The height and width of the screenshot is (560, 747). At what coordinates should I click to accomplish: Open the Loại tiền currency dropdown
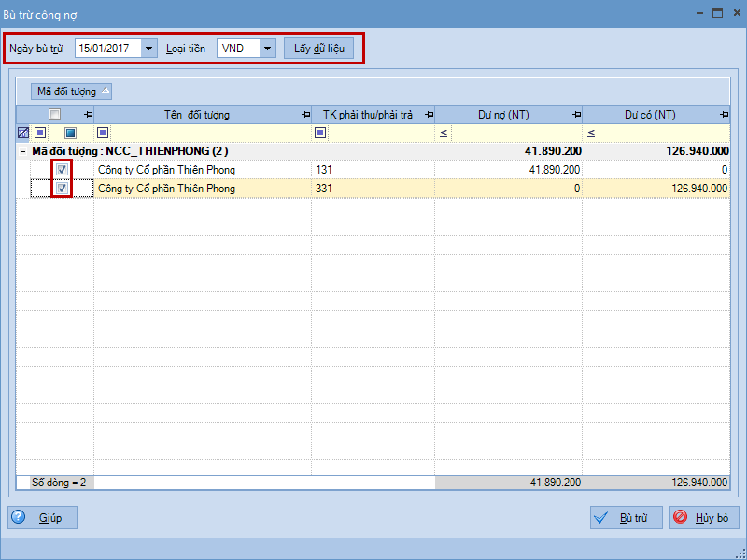click(268, 48)
